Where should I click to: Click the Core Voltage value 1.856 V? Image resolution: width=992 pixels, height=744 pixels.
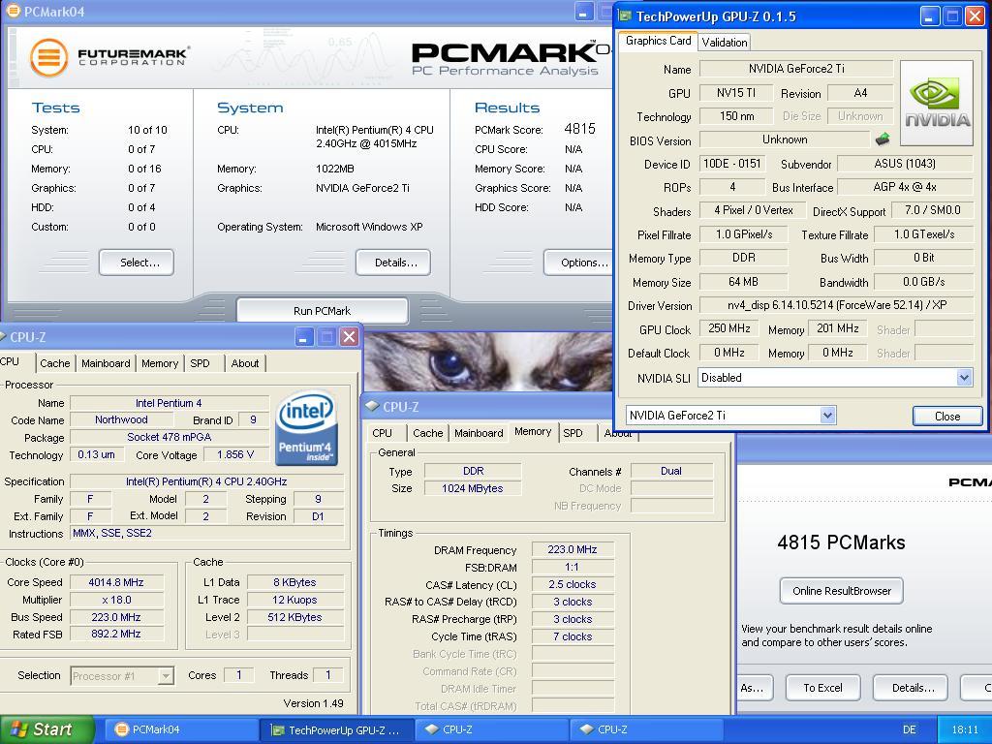(x=235, y=454)
